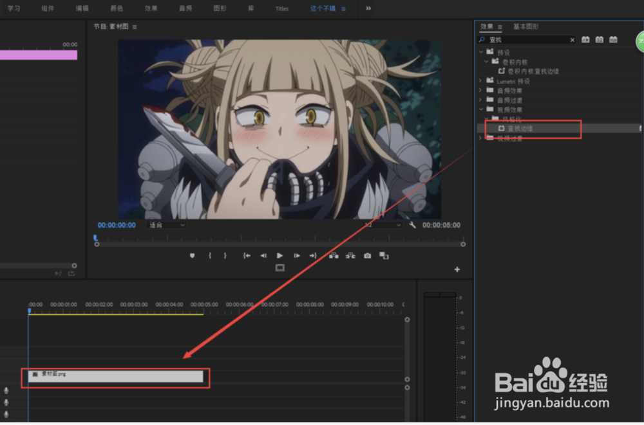Click the Lift icon in Program monitor
644x425 pixels.
[334, 255]
